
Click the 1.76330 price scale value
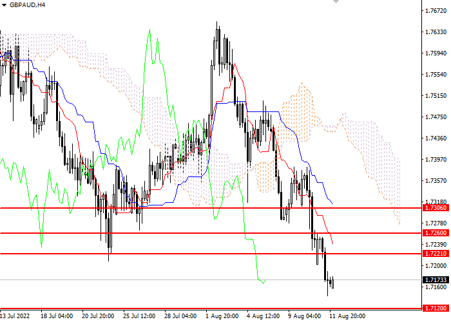click(x=436, y=32)
